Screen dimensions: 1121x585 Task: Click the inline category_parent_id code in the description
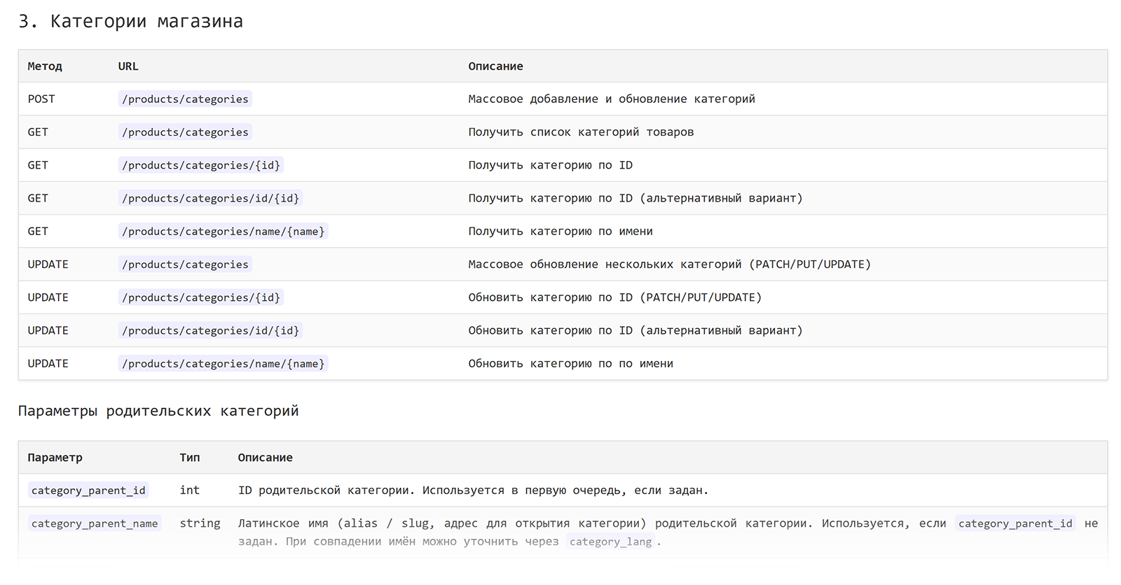1015,523
